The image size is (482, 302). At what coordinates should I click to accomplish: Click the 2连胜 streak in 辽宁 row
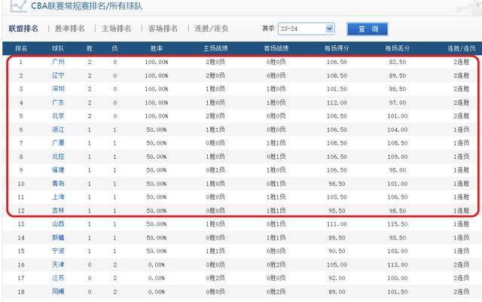[x=462, y=75]
